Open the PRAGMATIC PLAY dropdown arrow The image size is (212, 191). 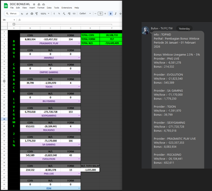coord(79,43)
